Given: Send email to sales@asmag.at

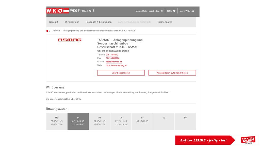Looking at the screenshot, I should 114,62.
